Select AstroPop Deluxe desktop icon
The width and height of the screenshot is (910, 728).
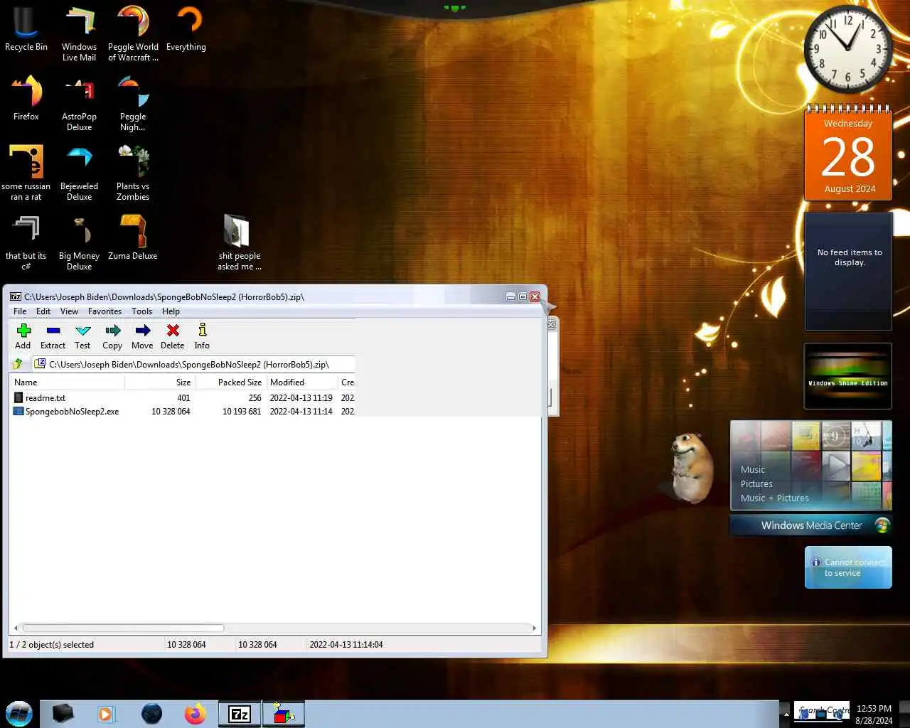click(79, 104)
